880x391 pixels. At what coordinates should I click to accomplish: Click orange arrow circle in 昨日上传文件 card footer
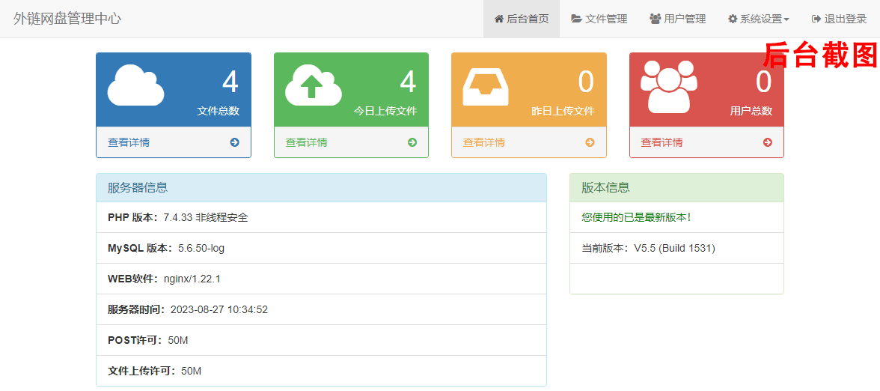[x=590, y=142]
